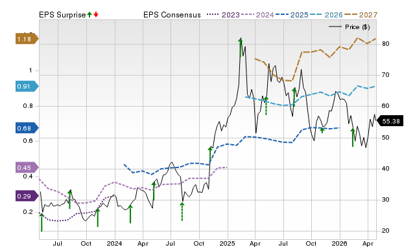Click the 2025 EPS consensus legend entry
This screenshot has height=247, width=415.
292,15
